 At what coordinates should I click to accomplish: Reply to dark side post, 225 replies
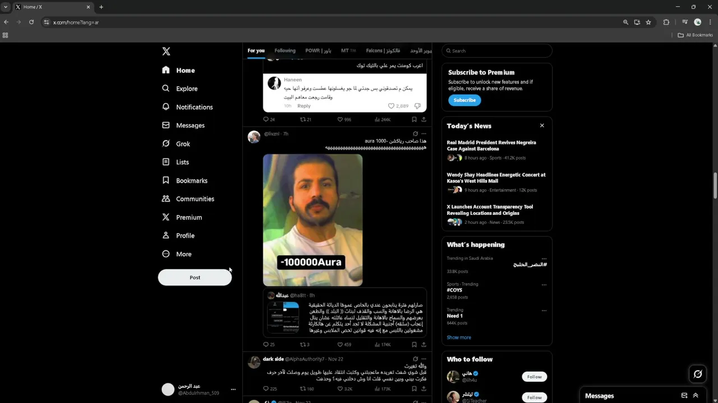tap(270, 388)
